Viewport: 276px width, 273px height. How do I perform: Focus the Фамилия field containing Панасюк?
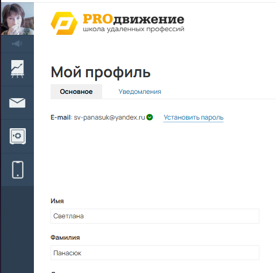point(155,253)
